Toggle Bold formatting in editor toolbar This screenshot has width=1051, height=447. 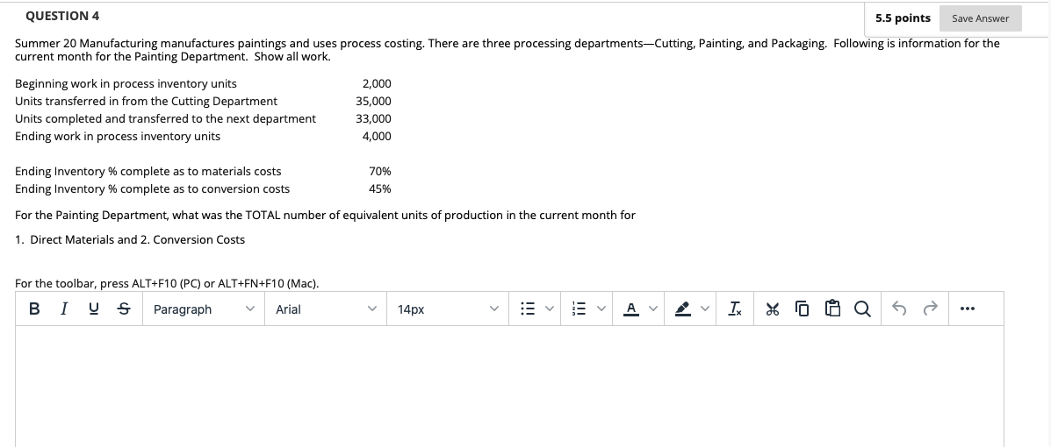[x=34, y=309]
